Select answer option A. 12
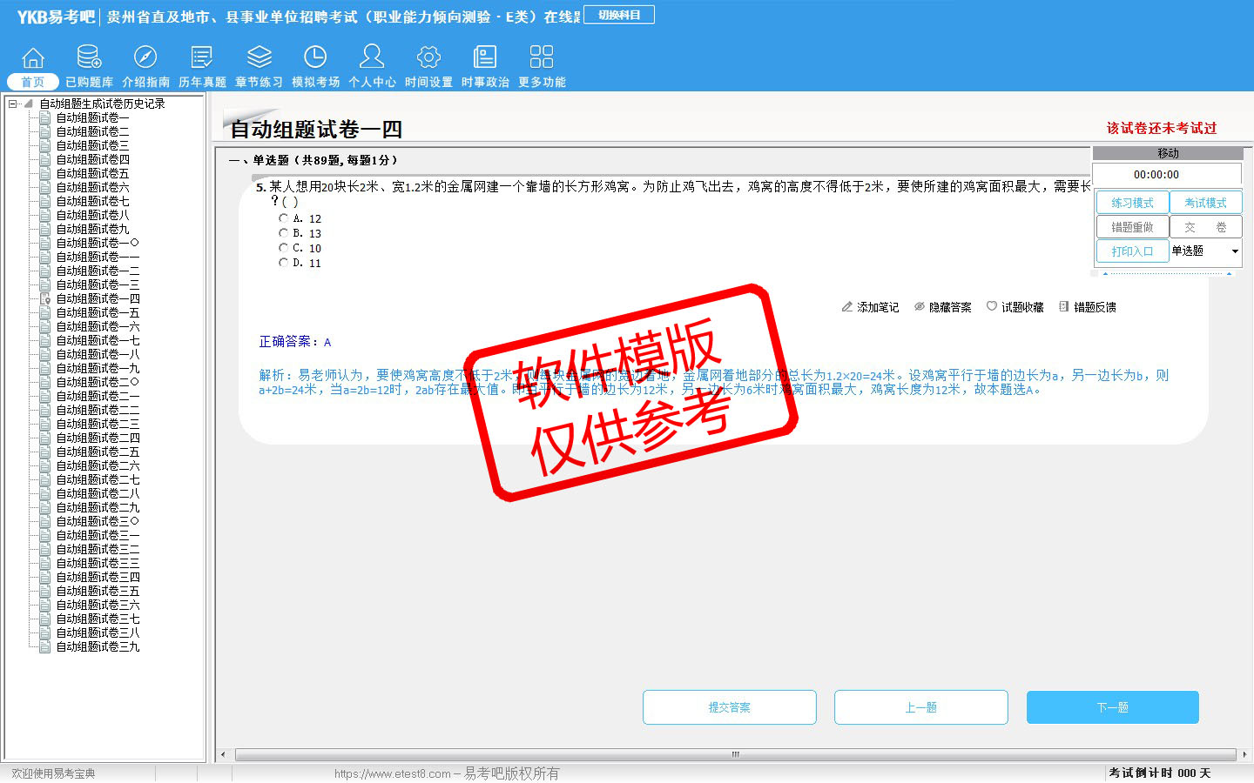 [x=283, y=218]
